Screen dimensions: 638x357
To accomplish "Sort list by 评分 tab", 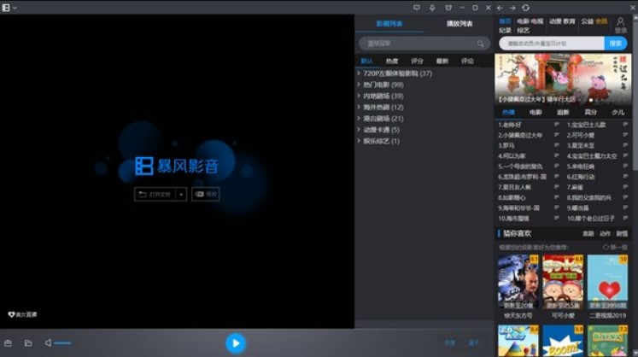I will (x=417, y=61).
